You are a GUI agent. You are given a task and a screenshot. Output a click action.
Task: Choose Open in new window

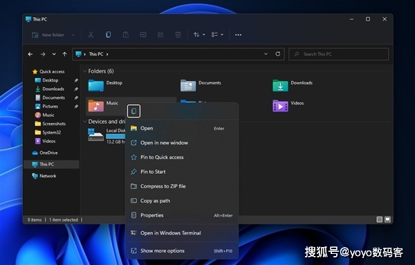click(182, 143)
